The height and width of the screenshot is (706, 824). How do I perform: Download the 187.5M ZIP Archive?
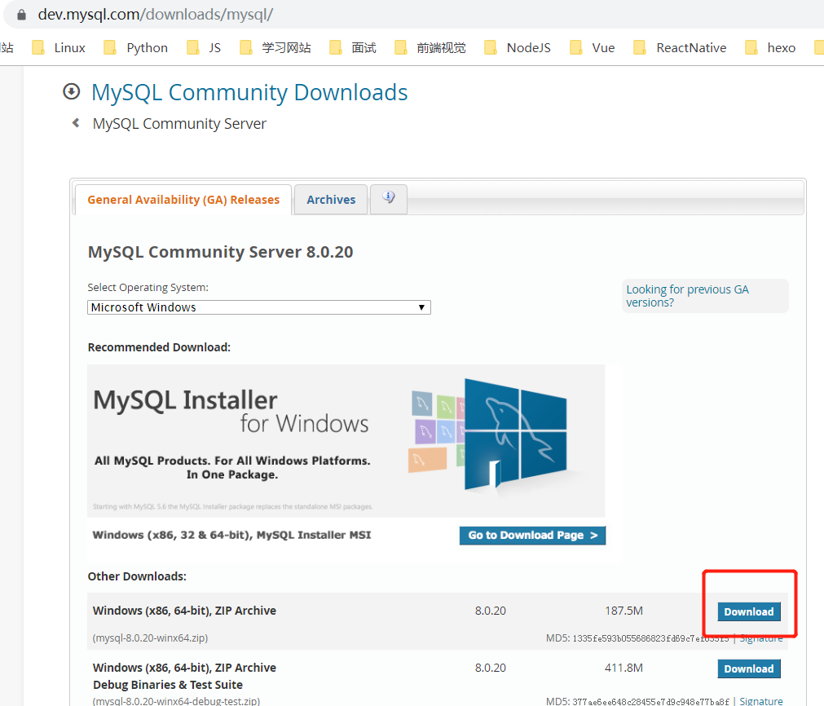click(x=749, y=612)
